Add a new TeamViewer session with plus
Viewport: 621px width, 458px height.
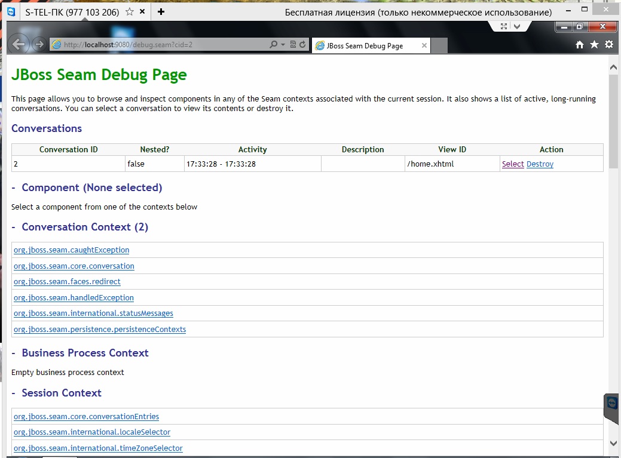[161, 12]
